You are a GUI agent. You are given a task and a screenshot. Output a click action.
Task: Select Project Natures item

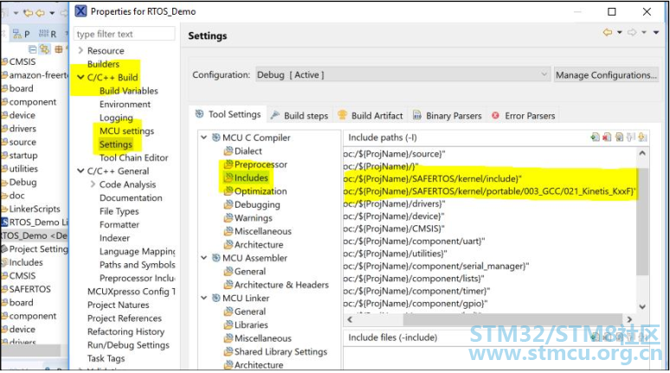(119, 305)
